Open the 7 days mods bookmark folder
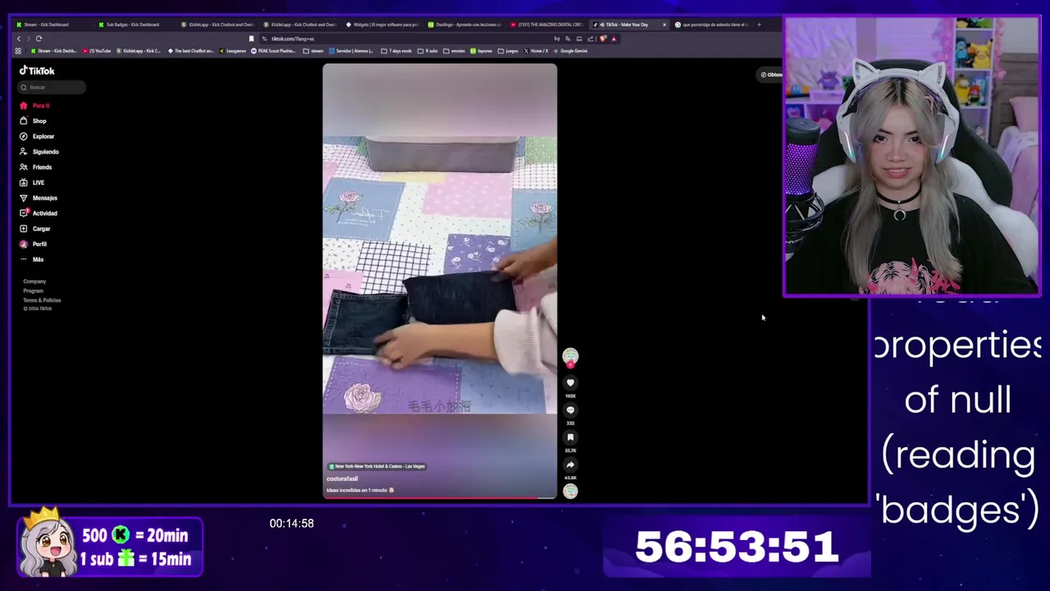 [396, 51]
